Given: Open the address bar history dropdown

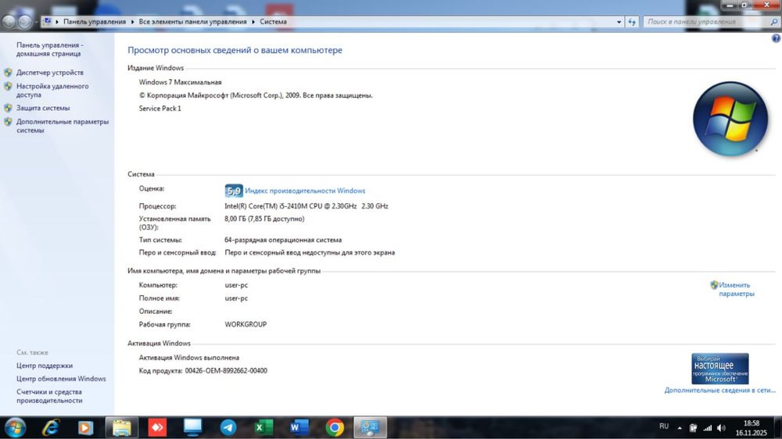Looking at the screenshot, I should point(619,22).
